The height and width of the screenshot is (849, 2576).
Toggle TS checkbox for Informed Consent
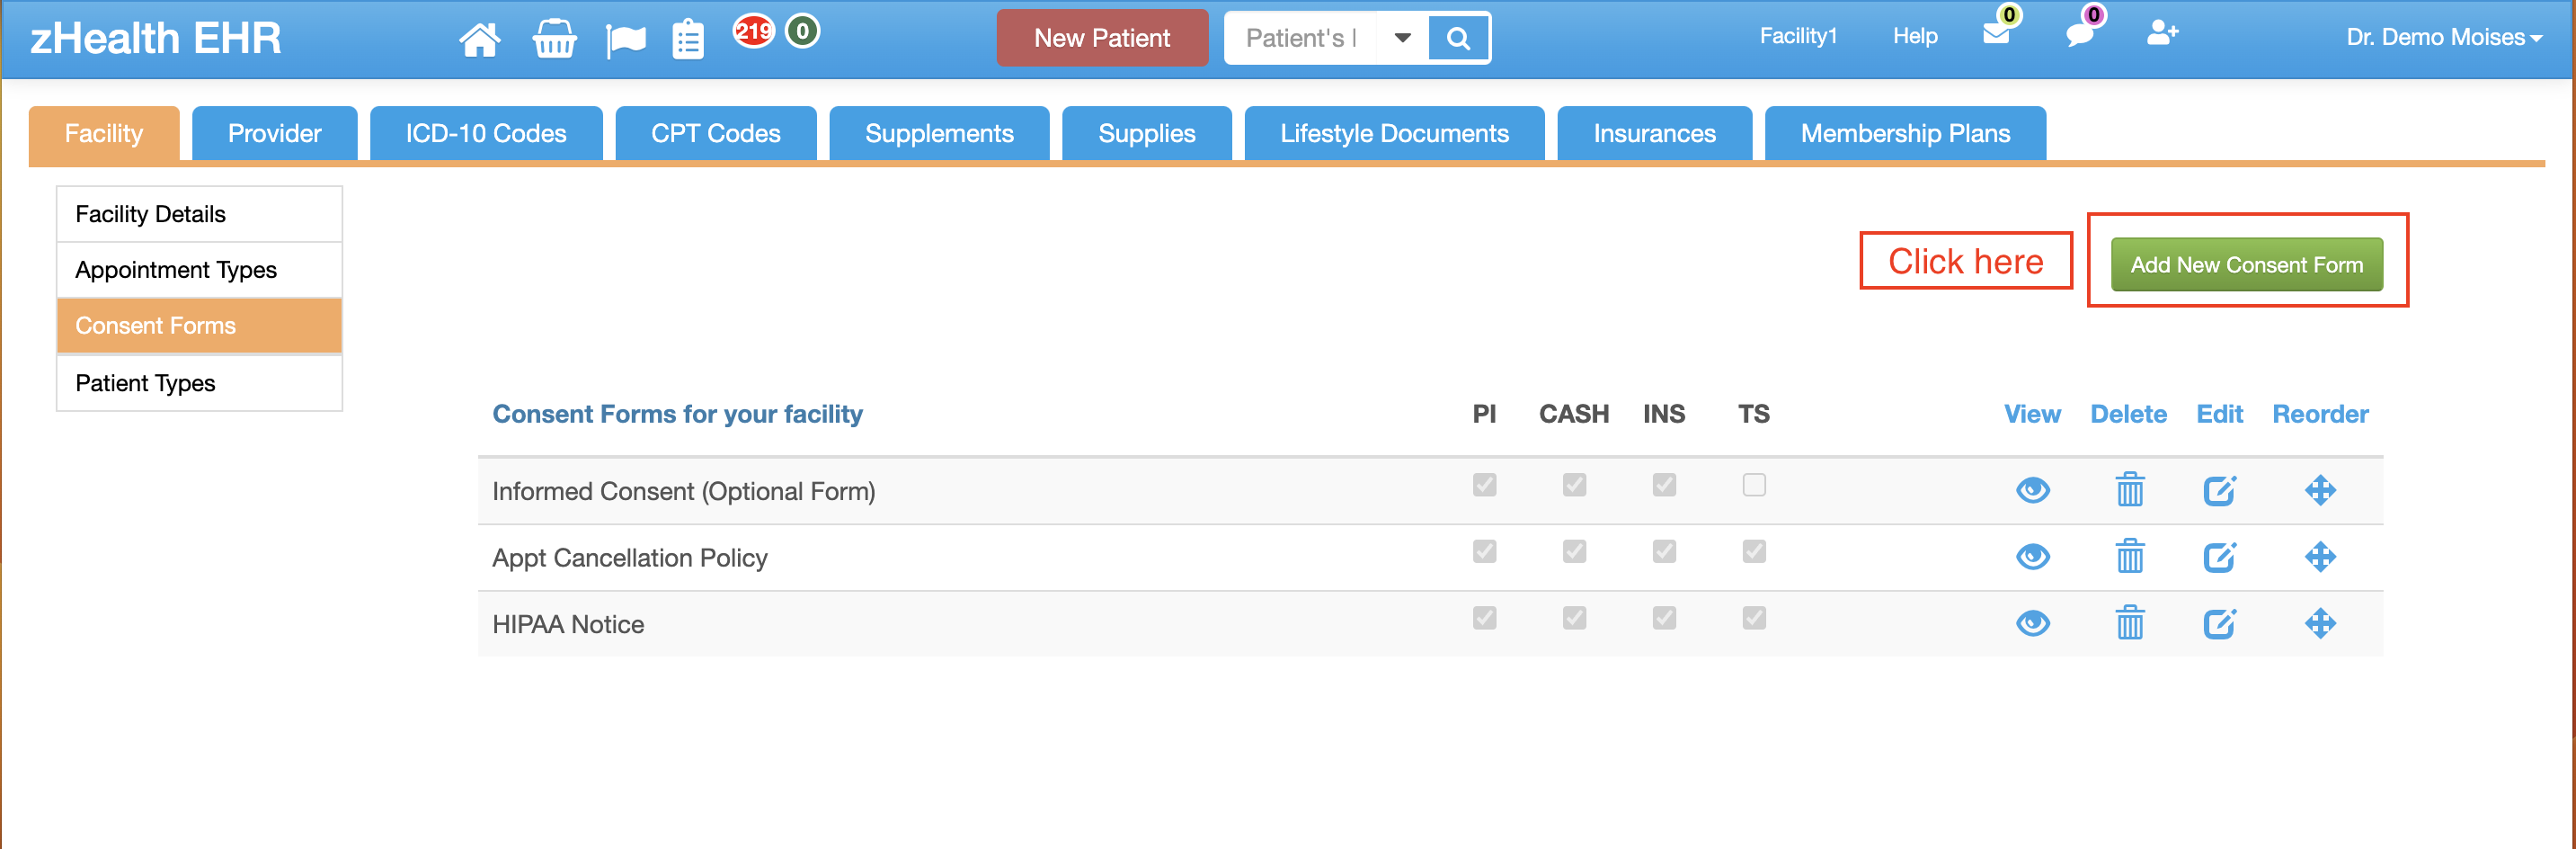(x=1753, y=486)
